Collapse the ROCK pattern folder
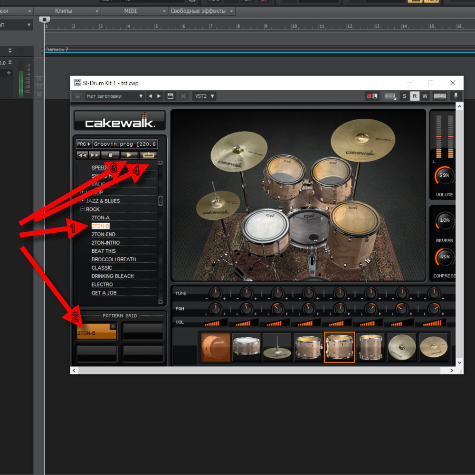The height and width of the screenshot is (475, 475). coord(82,209)
